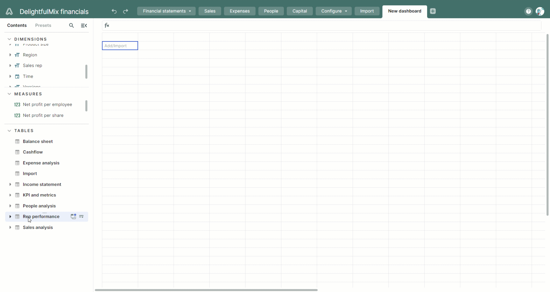The height and width of the screenshot is (292, 550).
Task: Select Cashflow table
Action: [33, 152]
